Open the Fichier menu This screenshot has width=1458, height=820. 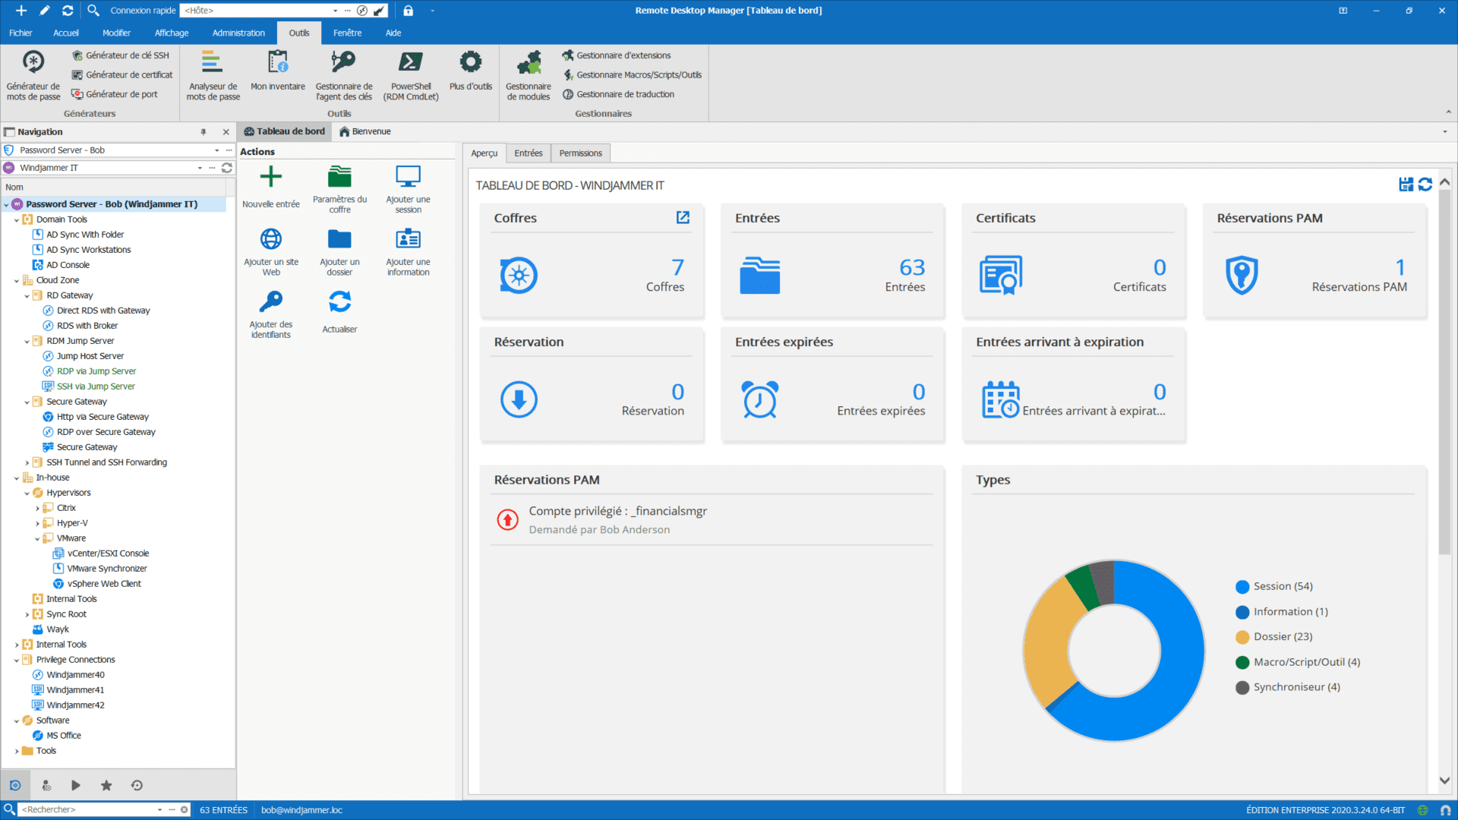click(x=21, y=33)
